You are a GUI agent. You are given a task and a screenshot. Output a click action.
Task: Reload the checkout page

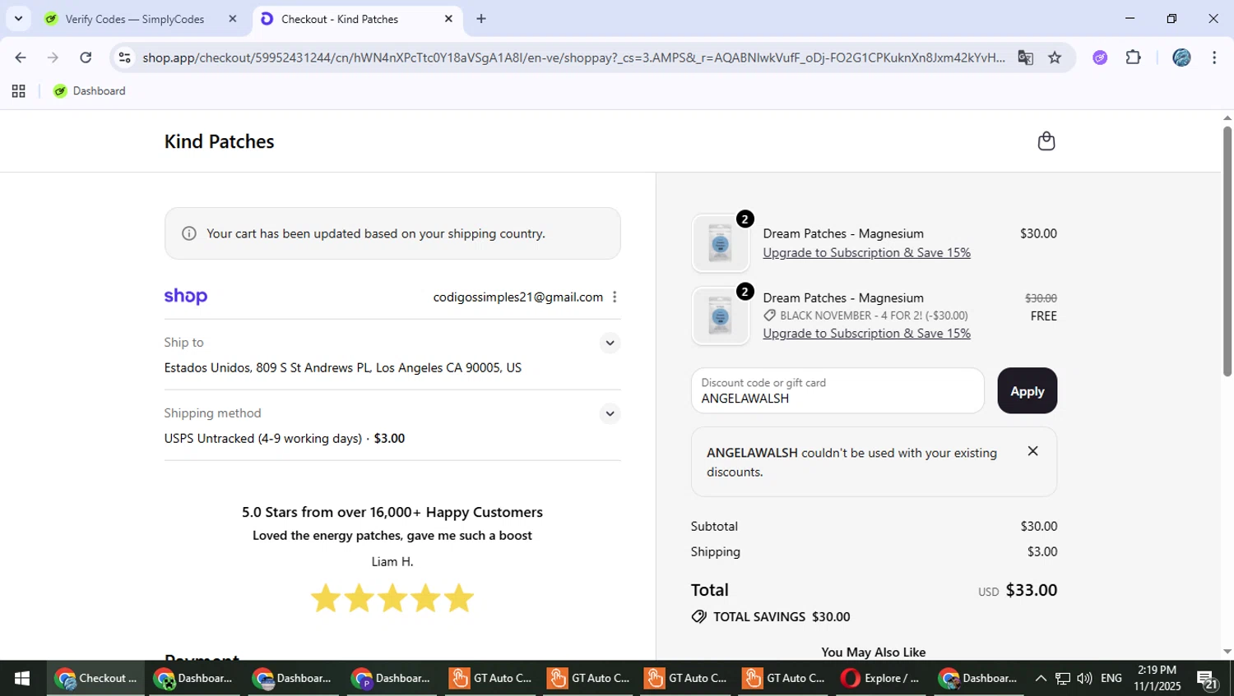coord(86,58)
